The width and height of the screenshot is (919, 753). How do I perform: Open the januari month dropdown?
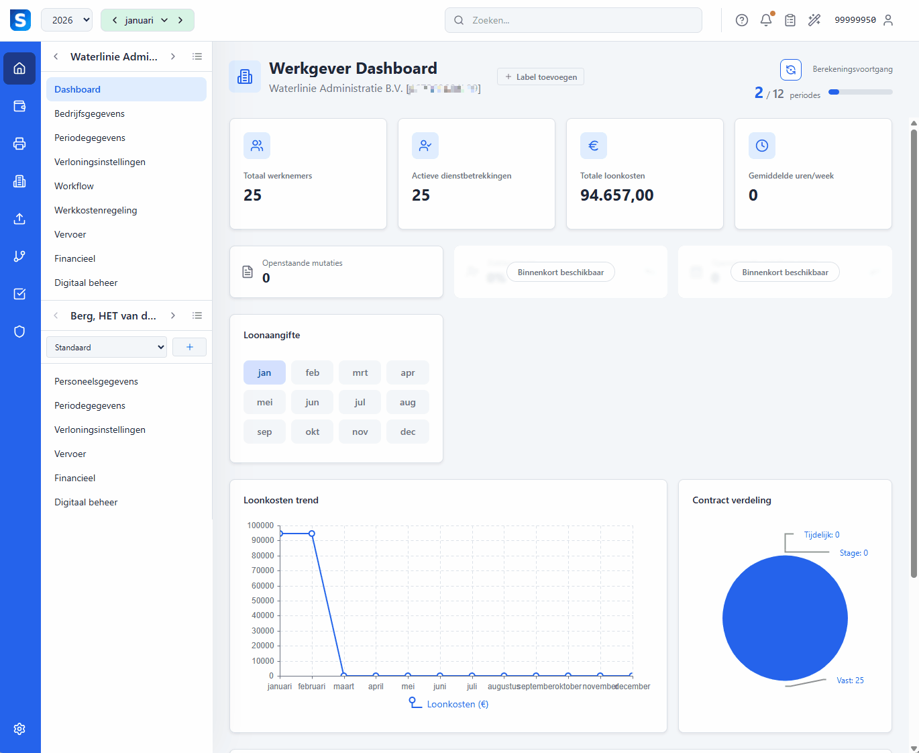pyautogui.click(x=147, y=20)
